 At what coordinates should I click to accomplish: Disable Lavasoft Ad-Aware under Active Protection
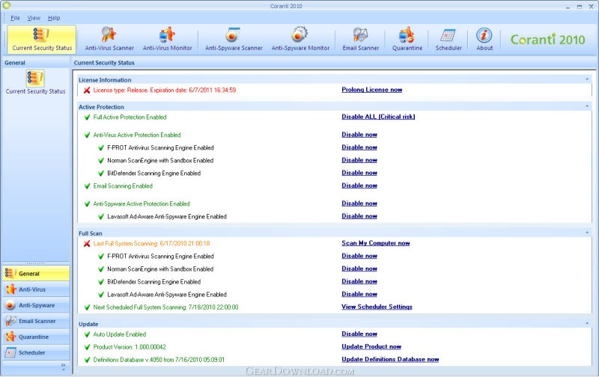pyautogui.click(x=359, y=216)
